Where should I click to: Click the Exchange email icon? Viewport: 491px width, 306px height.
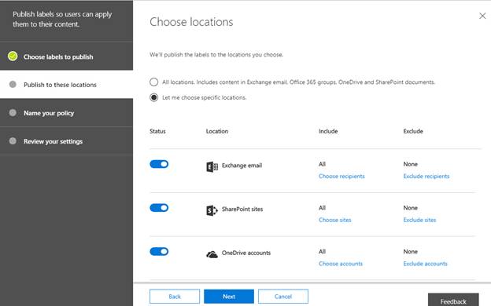click(x=212, y=166)
